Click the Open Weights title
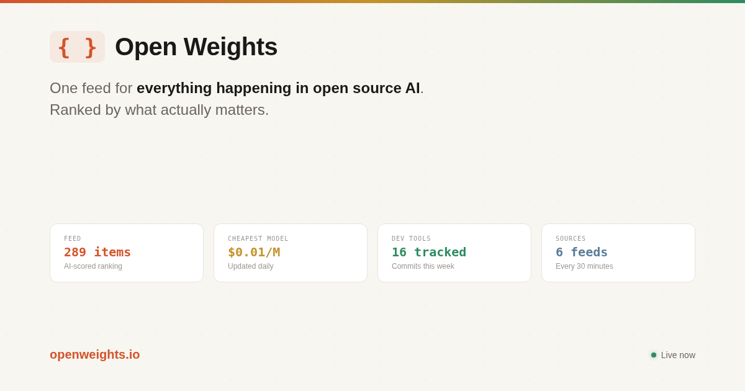Viewport: 745px width, 391px height. click(x=196, y=47)
